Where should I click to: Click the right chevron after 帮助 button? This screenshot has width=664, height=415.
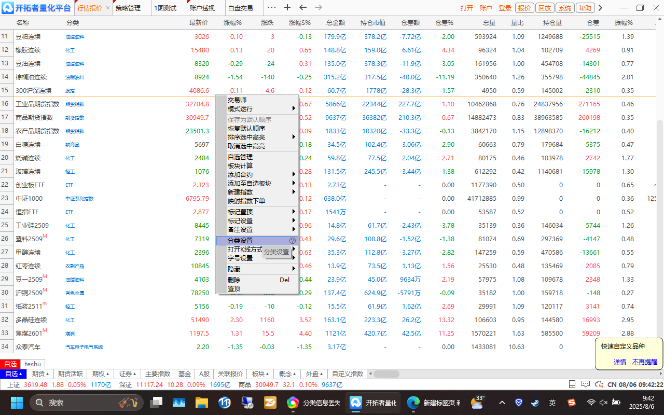(600, 8)
